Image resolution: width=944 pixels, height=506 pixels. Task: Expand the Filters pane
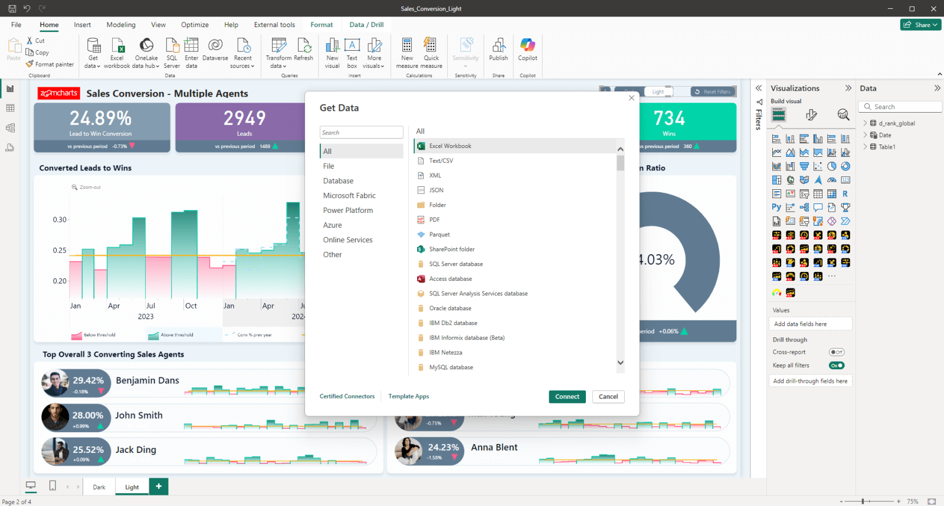pos(759,88)
